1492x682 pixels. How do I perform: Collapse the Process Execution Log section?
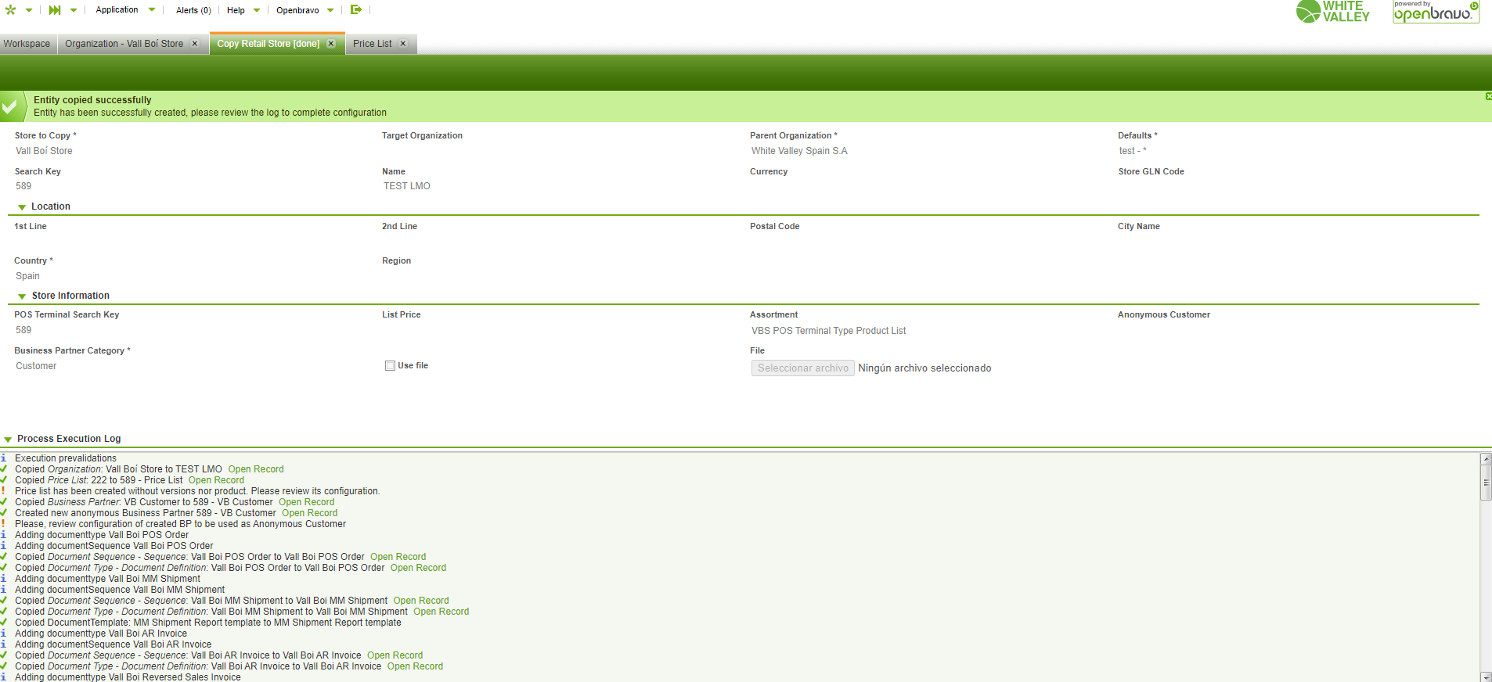[x=8, y=440]
